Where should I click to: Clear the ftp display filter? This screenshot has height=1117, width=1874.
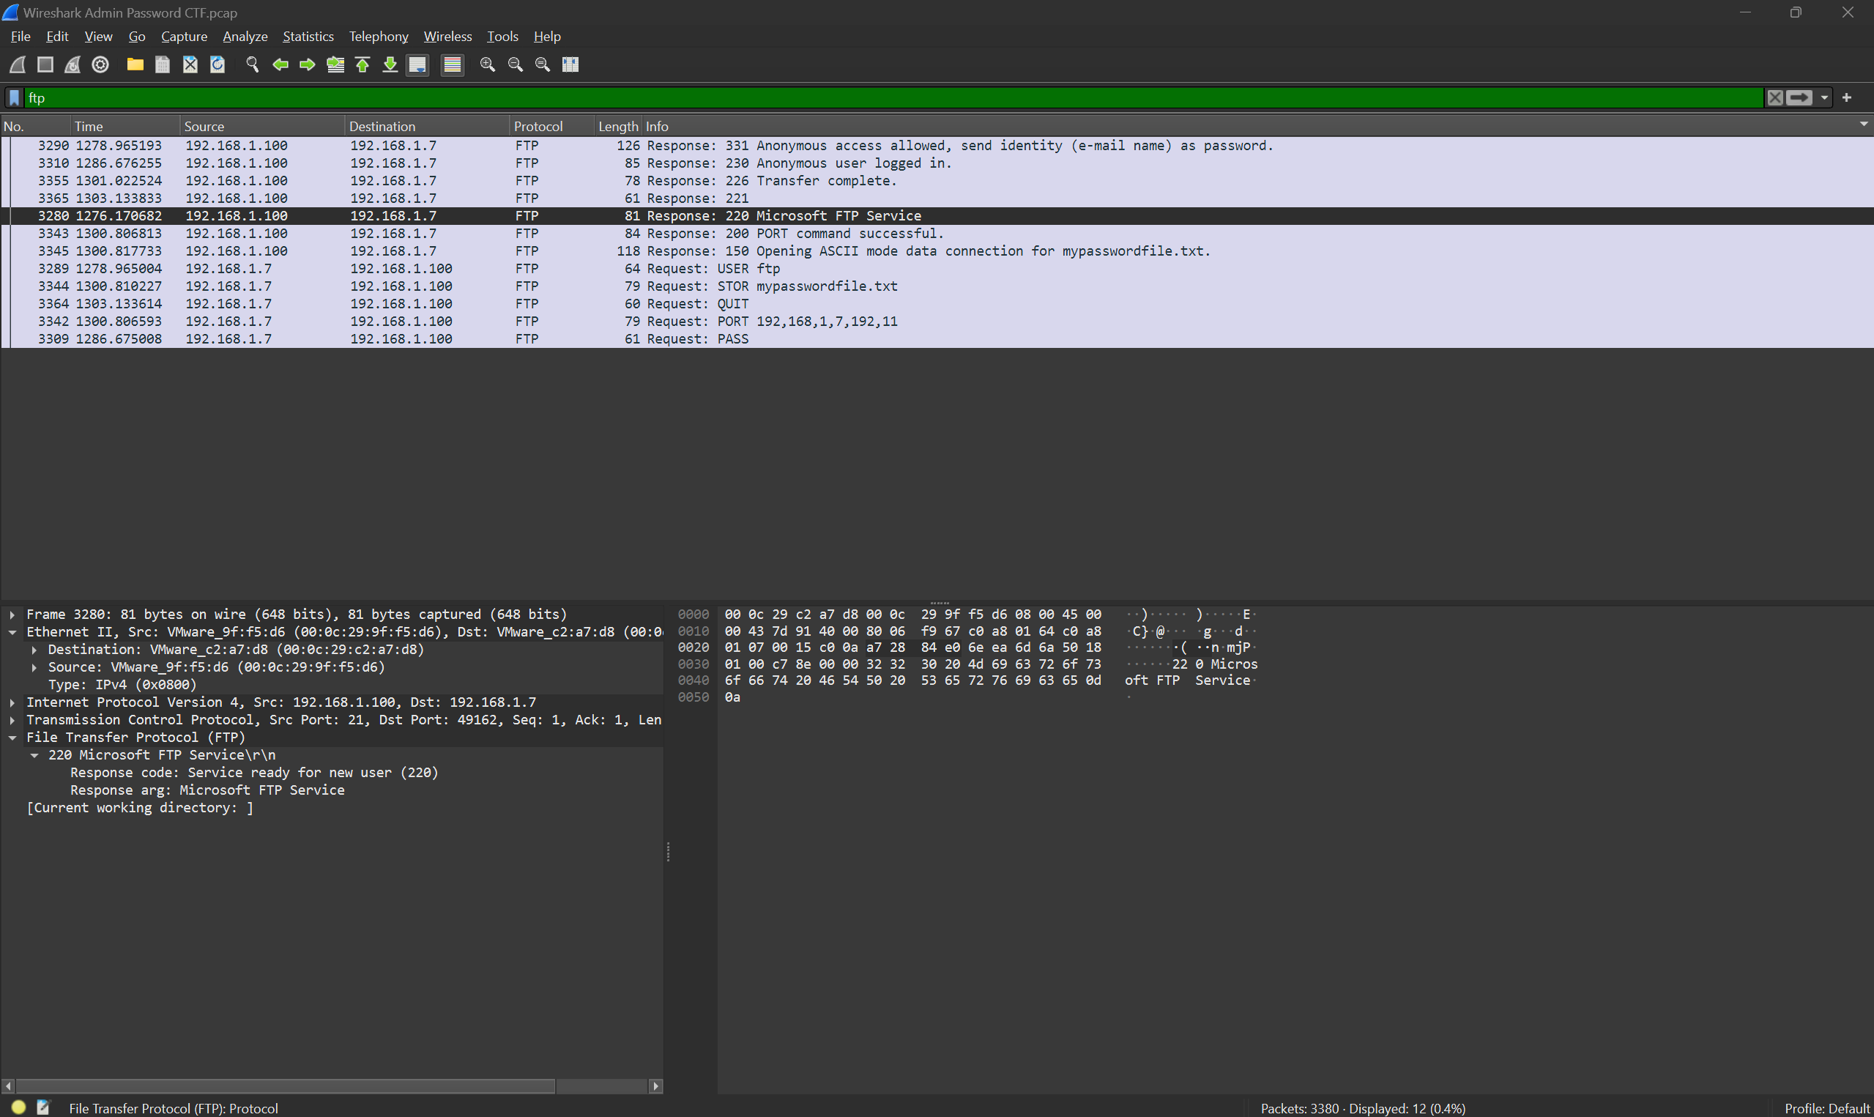1774,98
